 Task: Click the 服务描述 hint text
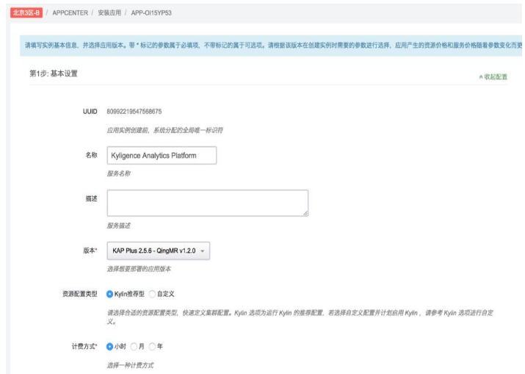click(x=118, y=226)
